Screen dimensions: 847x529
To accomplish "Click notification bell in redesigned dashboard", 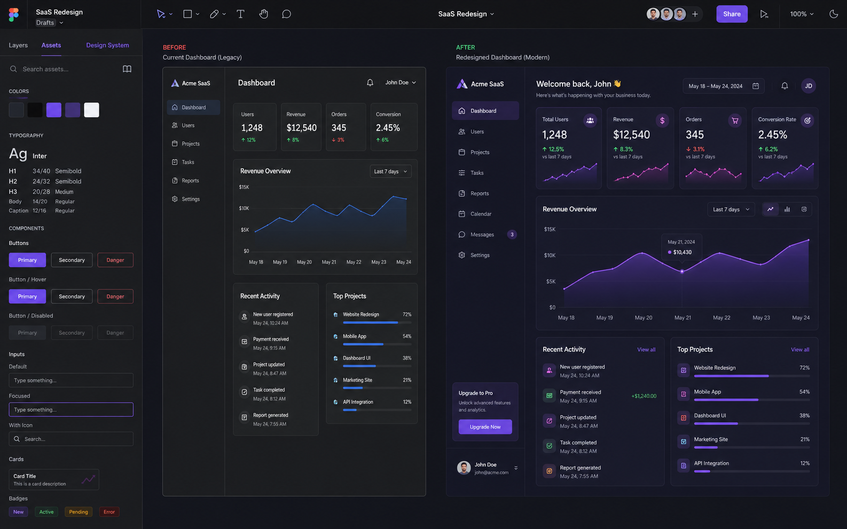I will (785, 86).
